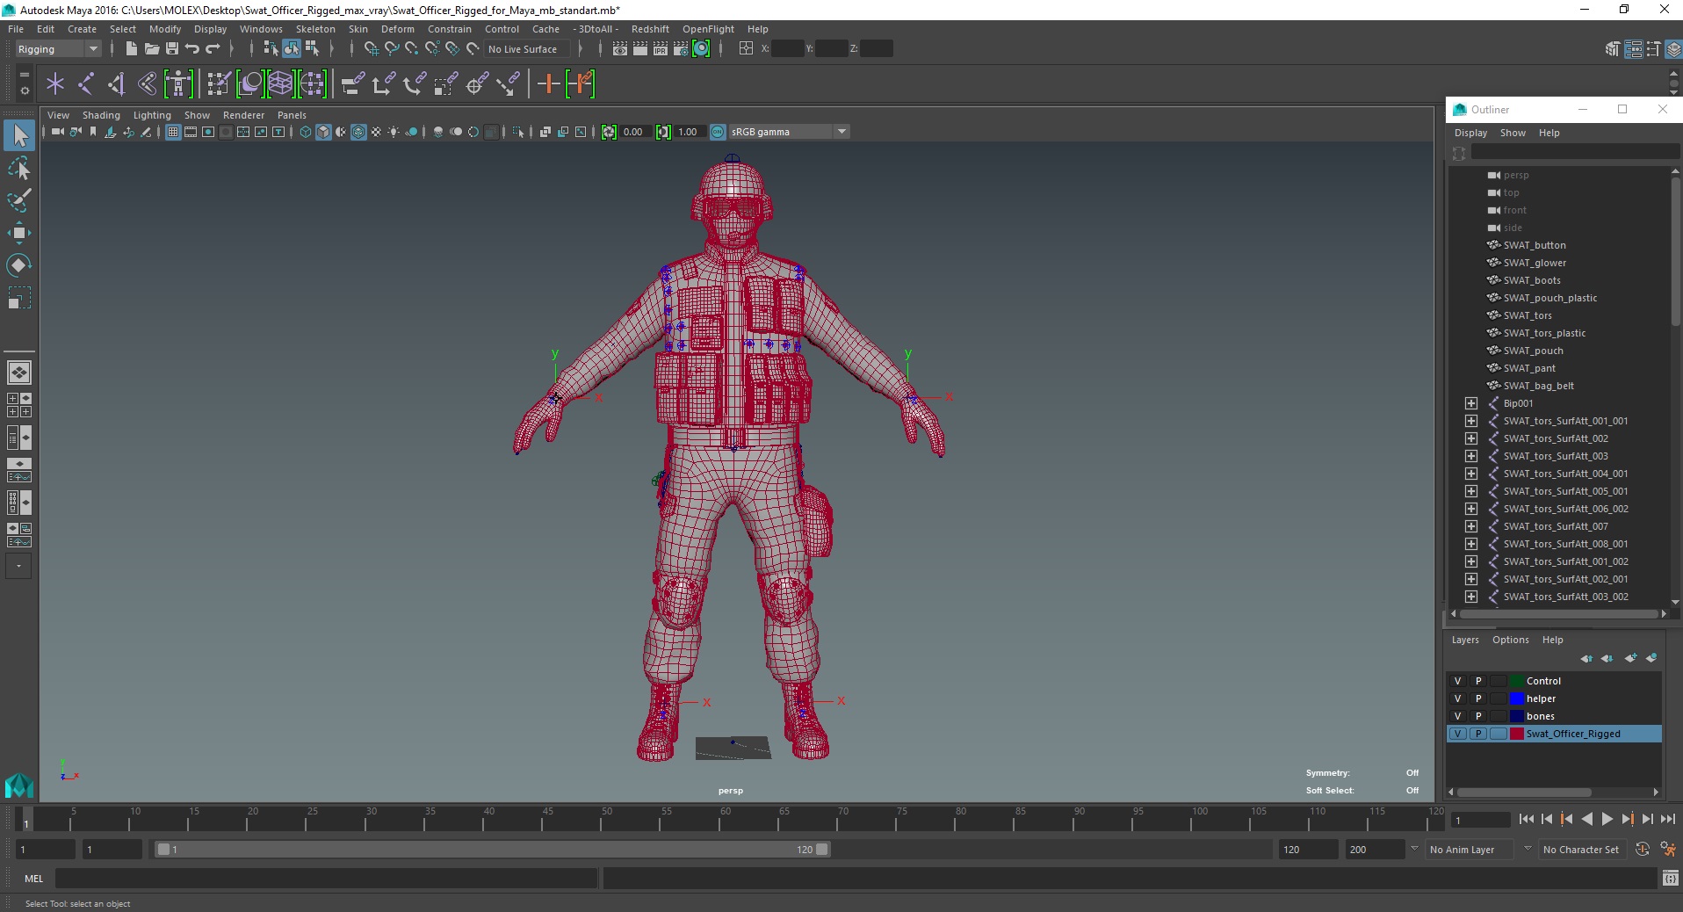
Task: Toggle playback P for Control layer
Action: [1478, 681]
